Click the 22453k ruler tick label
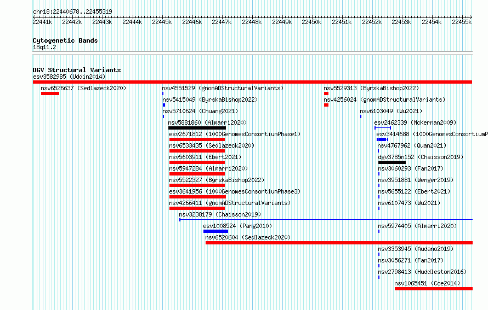 point(401,22)
